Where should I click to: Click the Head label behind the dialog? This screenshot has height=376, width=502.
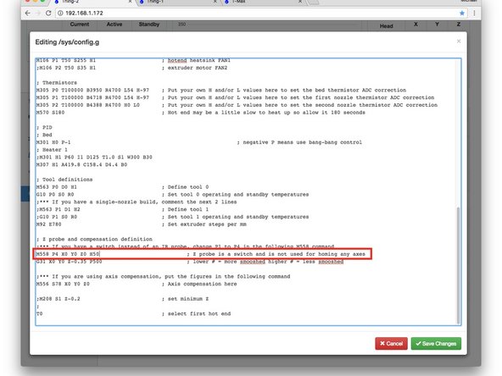pyautogui.click(x=386, y=26)
